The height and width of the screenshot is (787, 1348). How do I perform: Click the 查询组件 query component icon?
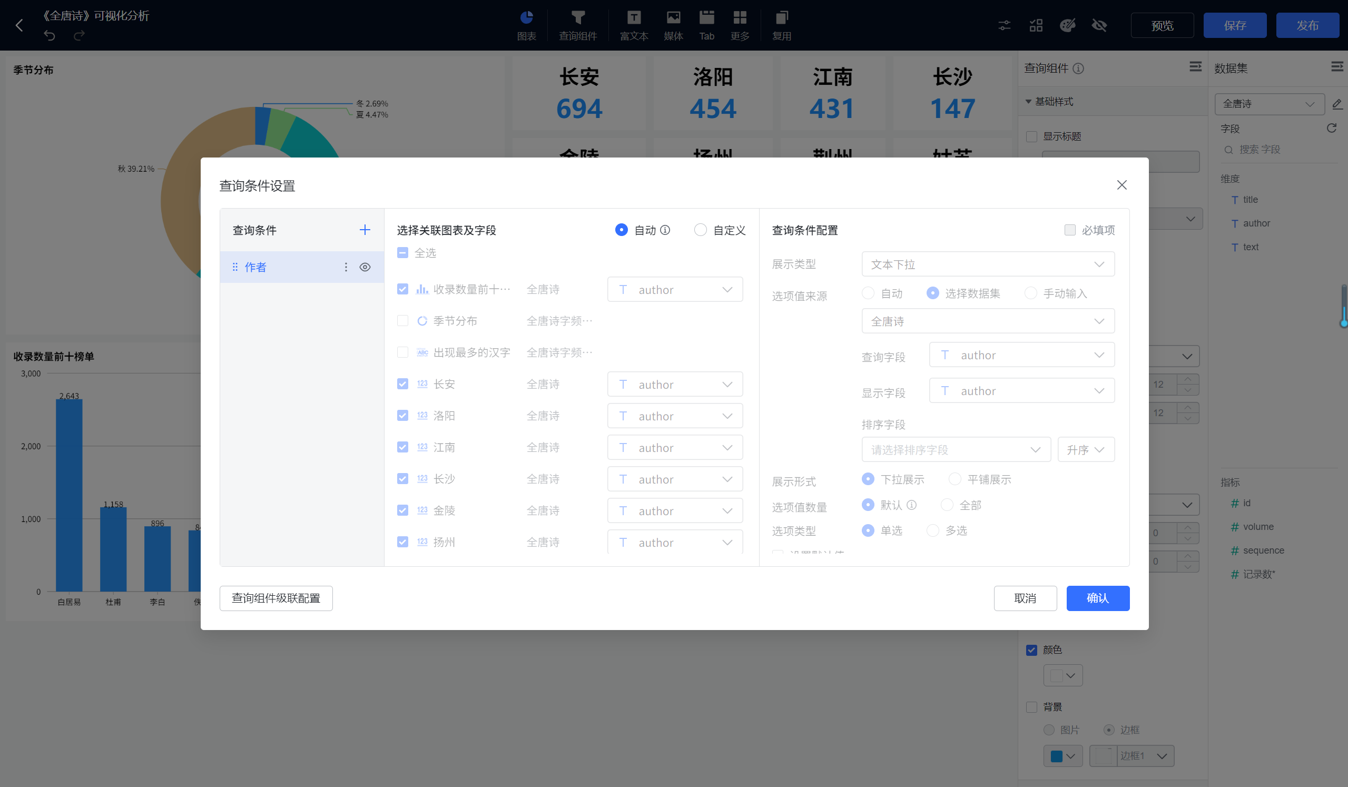coord(578,25)
